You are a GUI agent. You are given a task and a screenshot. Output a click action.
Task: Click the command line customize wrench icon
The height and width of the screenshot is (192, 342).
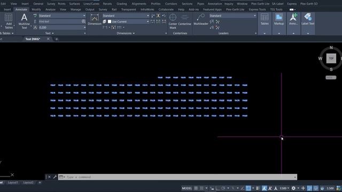point(55,177)
